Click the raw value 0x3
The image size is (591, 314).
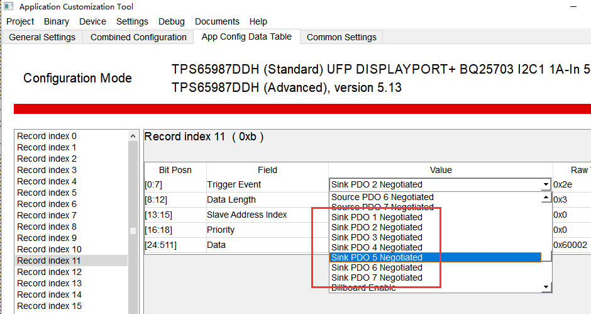[560, 199]
